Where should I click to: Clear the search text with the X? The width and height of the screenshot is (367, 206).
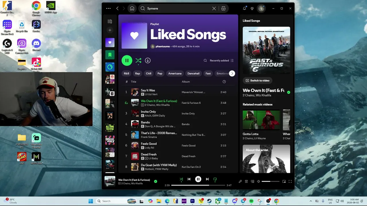point(214,9)
